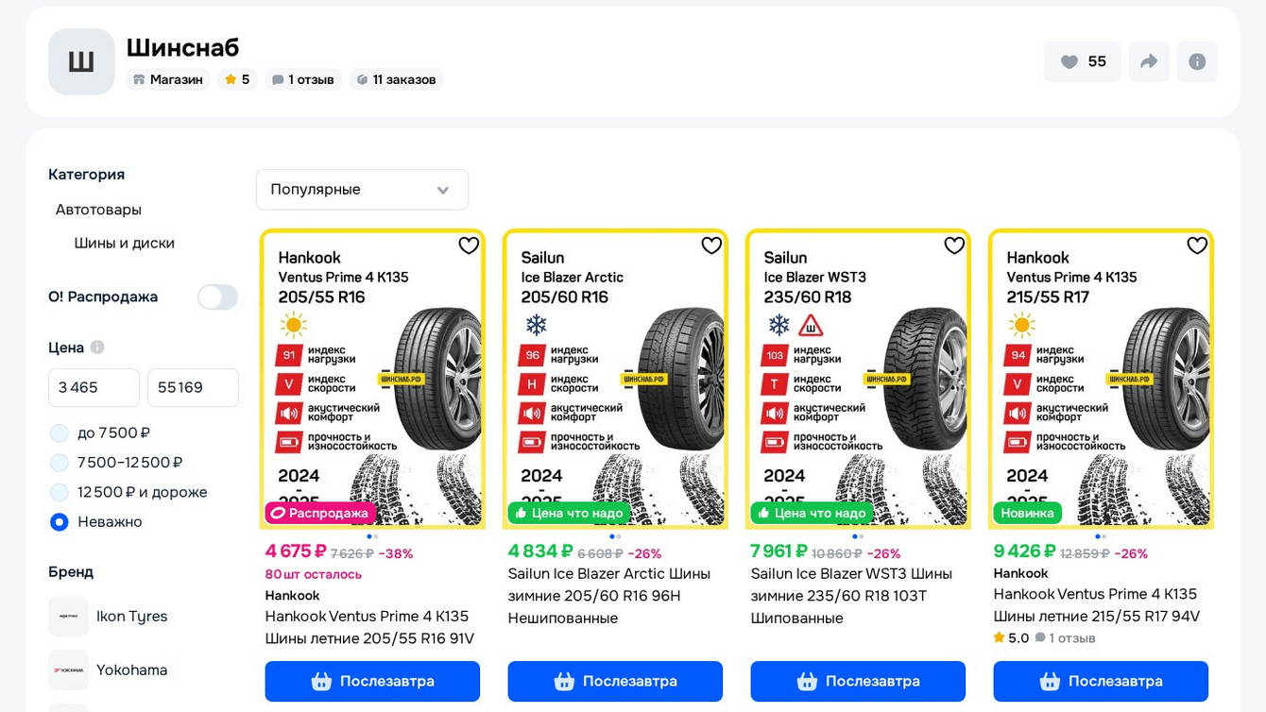Choose the '7 500–12 500 ₽' price range
This screenshot has height=712, width=1266.
[60, 463]
